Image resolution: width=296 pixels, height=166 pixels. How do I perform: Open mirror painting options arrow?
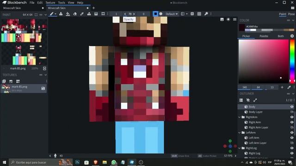pyautogui.click(x=187, y=14)
